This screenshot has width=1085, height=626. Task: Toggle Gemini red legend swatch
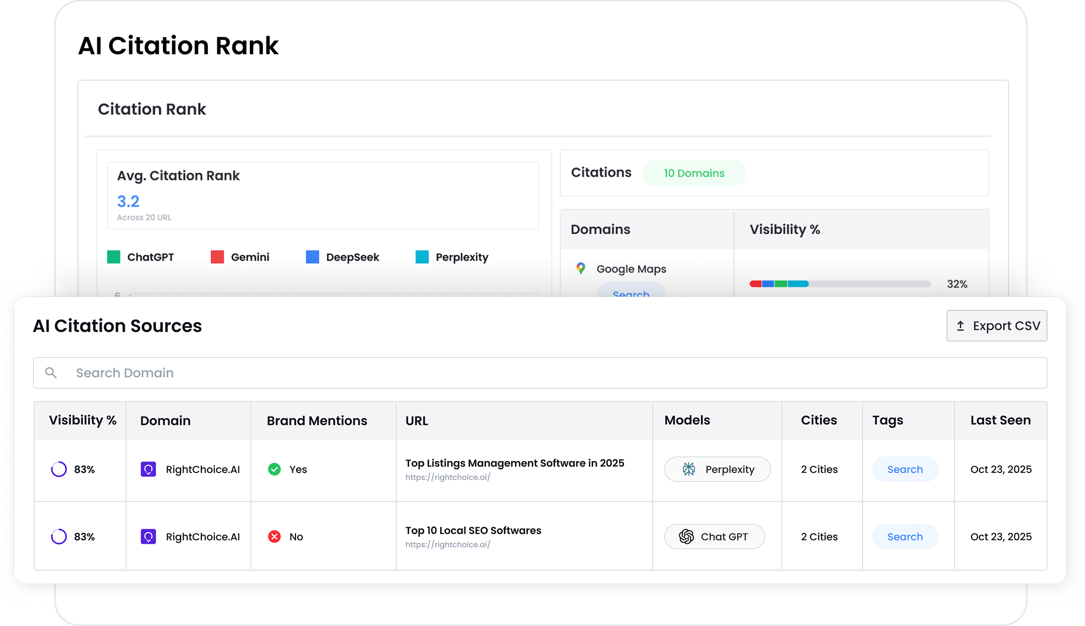pyautogui.click(x=217, y=257)
